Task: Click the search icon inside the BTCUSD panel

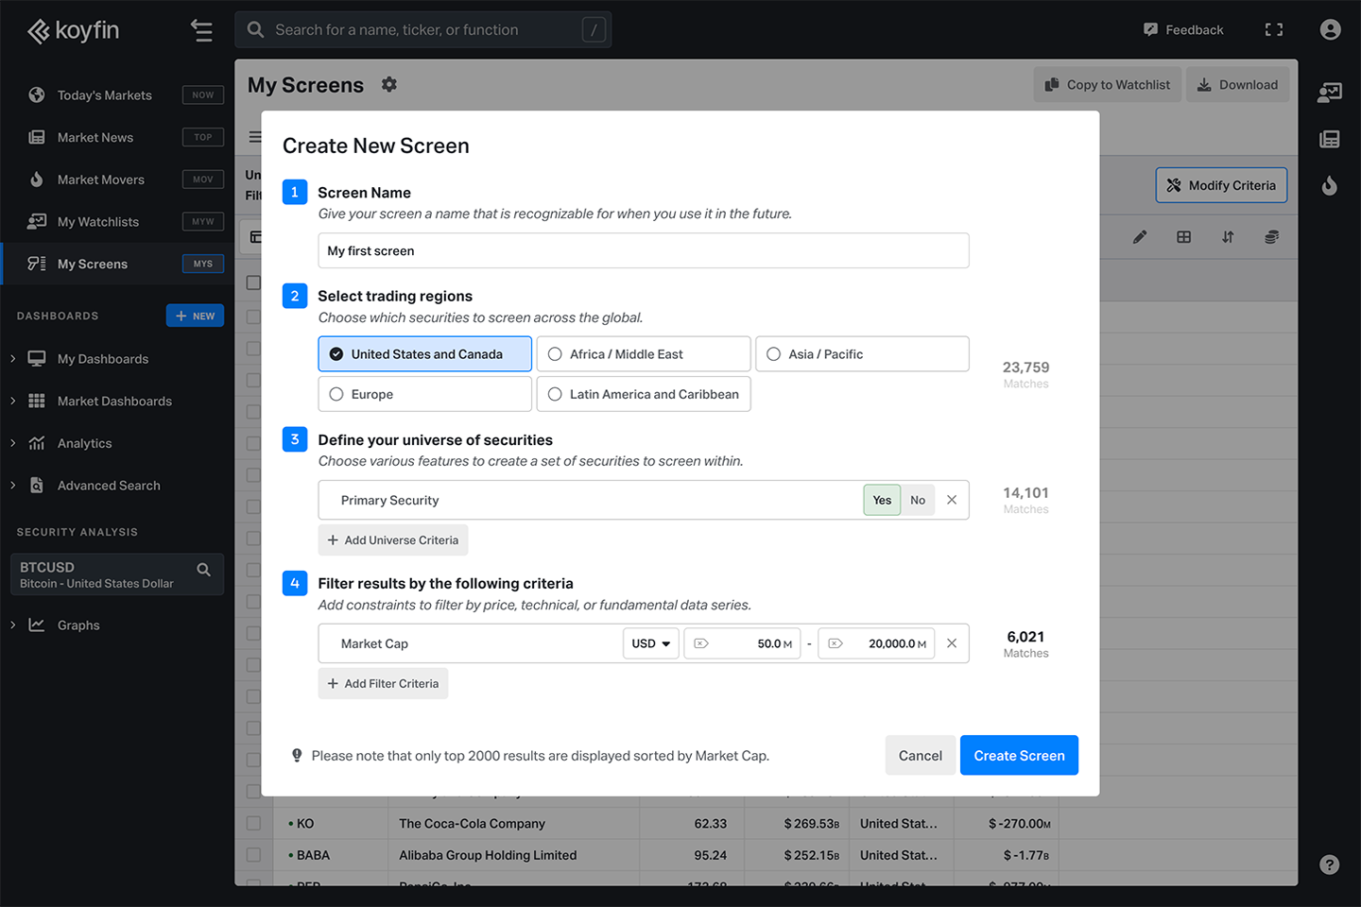Action: [204, 569]
